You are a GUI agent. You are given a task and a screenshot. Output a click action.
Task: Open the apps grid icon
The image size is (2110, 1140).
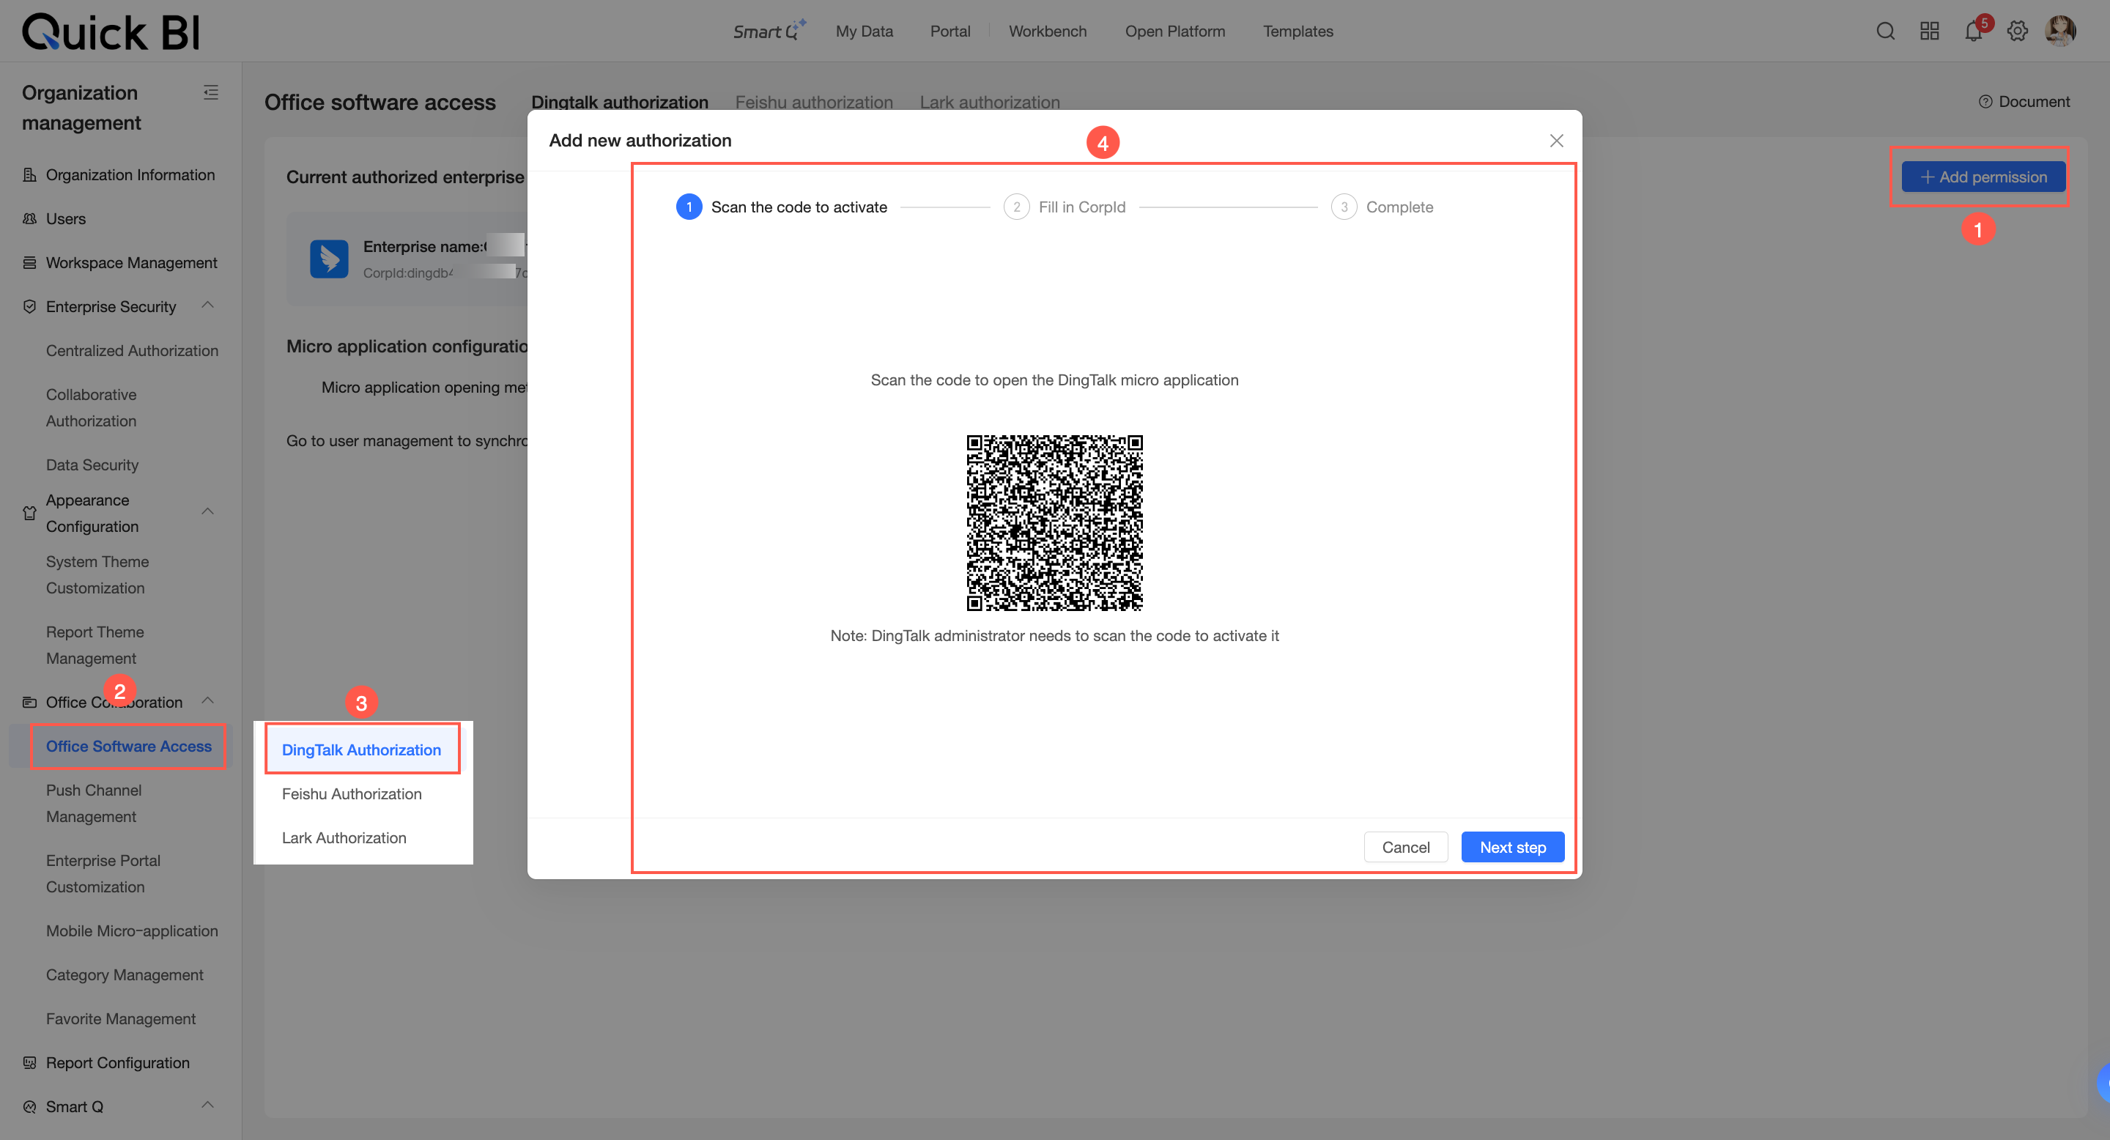click(1929, 31)
